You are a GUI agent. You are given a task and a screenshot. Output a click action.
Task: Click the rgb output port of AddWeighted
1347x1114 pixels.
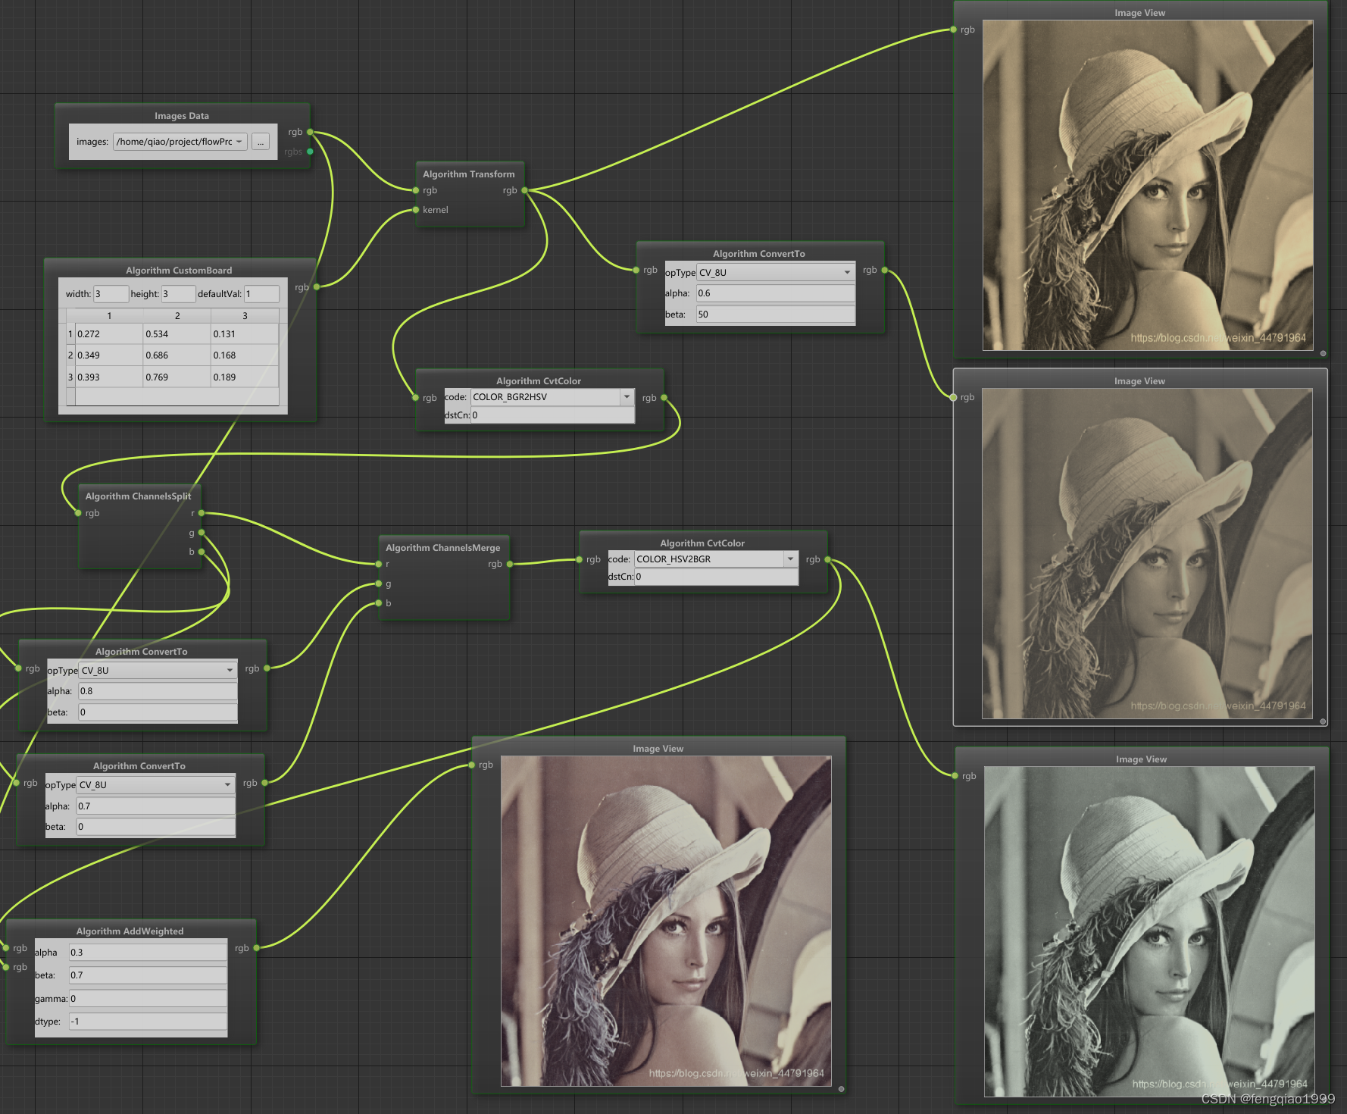pos(257,947)
